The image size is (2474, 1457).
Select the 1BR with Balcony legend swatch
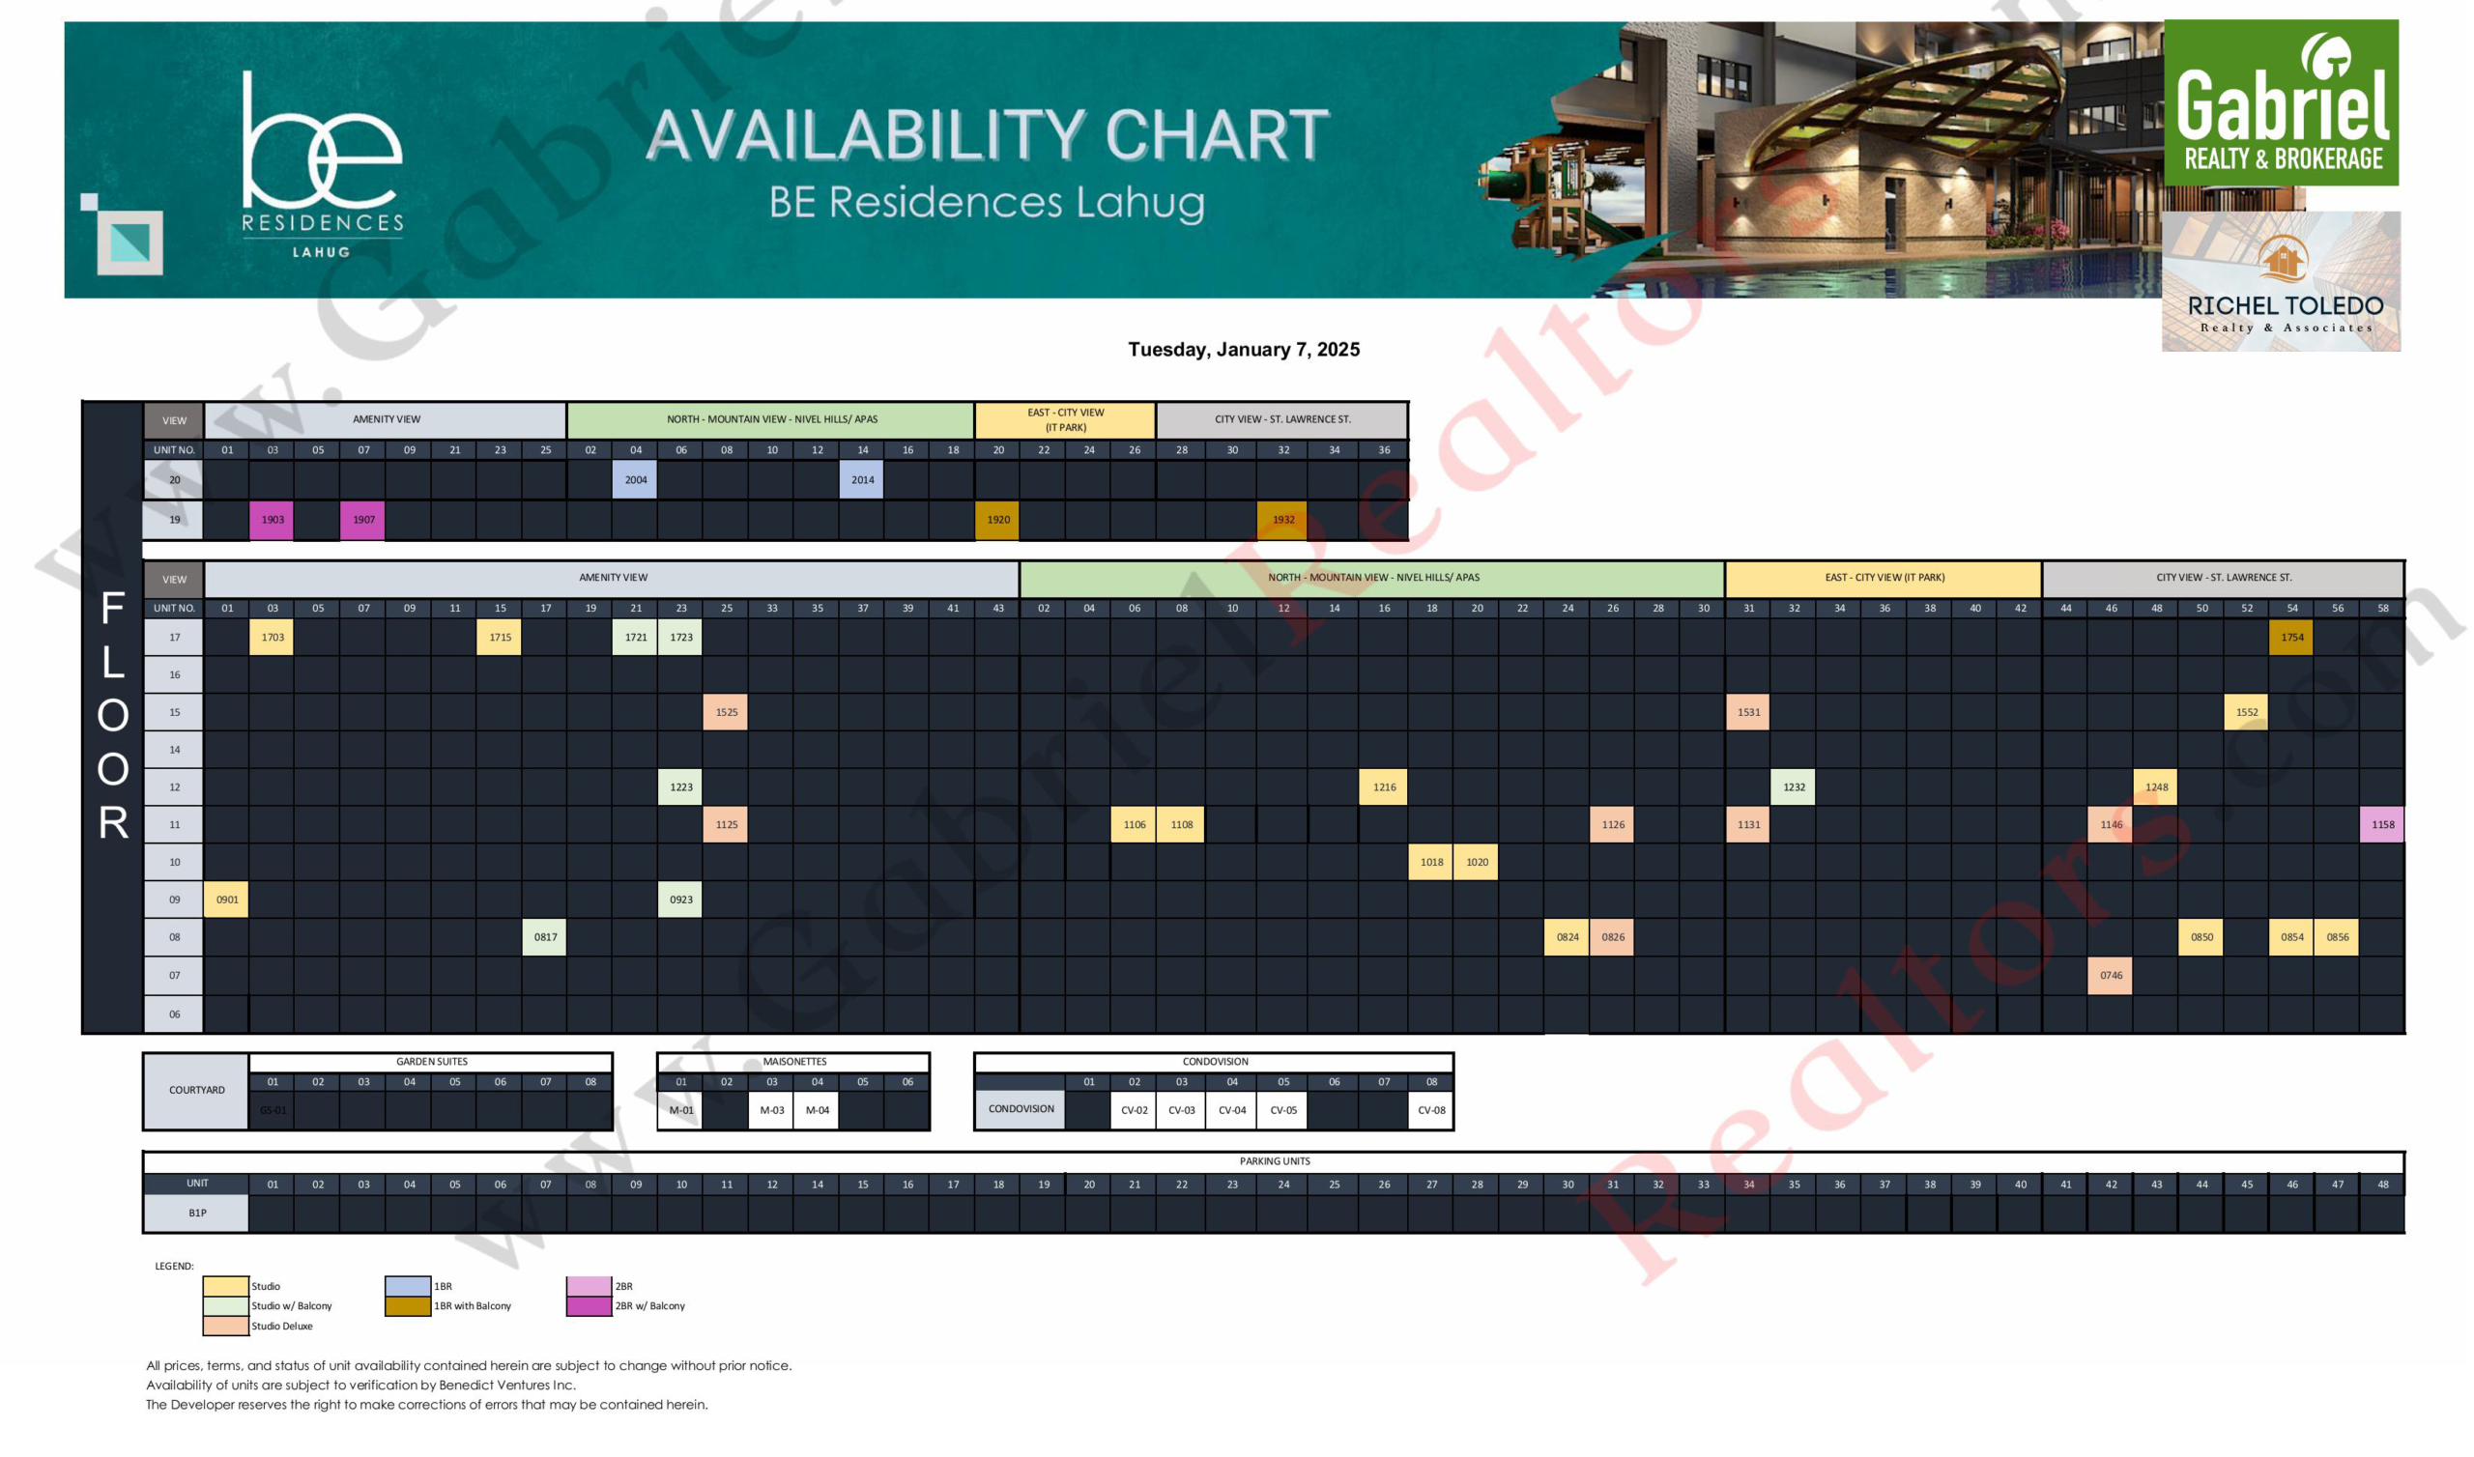408,1306
